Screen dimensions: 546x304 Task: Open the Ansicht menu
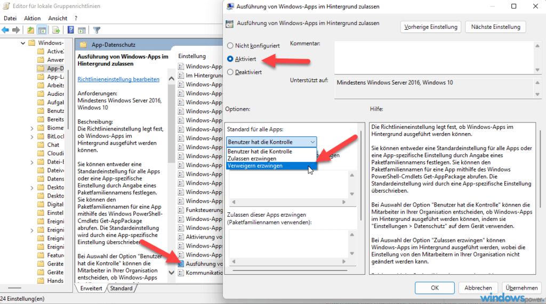point(58,18)
